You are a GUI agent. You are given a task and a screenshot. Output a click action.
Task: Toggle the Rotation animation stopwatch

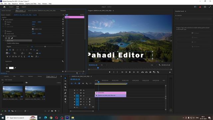pos(5,31)
